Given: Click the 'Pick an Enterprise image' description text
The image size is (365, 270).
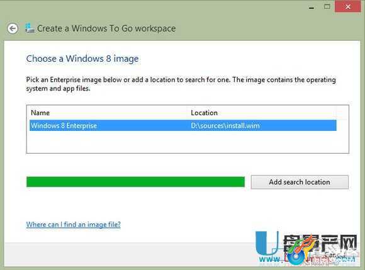Looking at the screenshot, I should 181,84.
